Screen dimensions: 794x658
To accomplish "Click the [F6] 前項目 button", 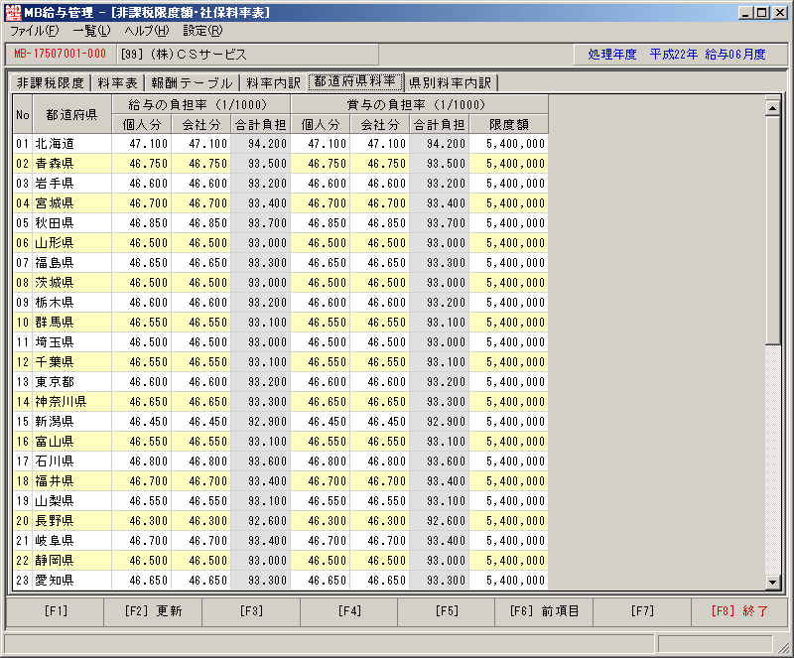I will [x=544, y=611].
